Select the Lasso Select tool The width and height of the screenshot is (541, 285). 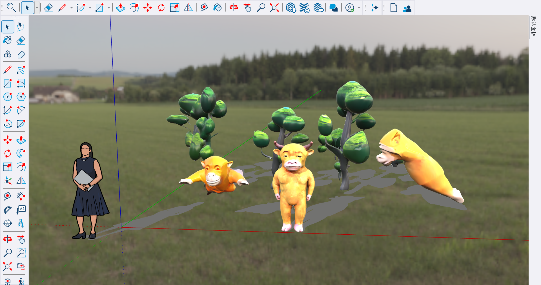coord(21,27)
